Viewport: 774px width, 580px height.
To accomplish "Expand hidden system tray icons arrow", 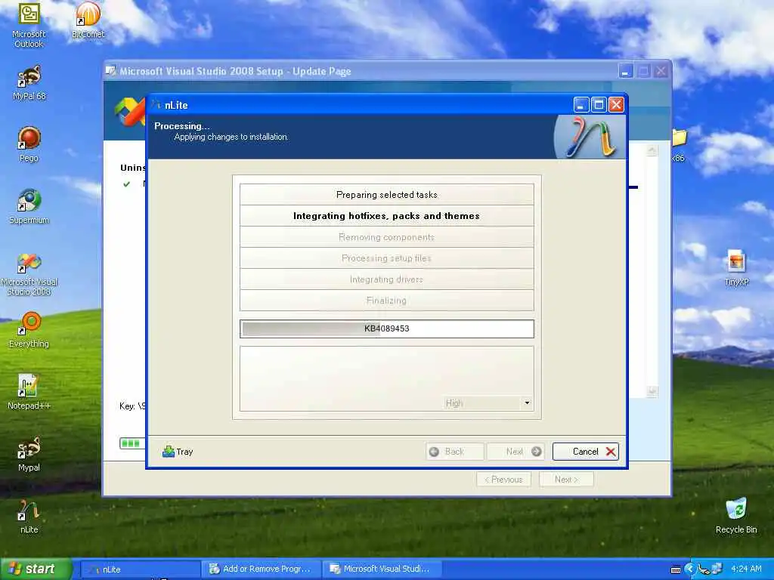I will [689, 569].
